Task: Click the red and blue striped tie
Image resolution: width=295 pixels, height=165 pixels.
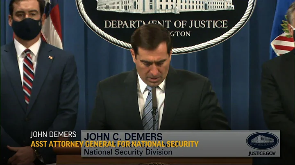Action: pyautogui.click(x=28, y=76)
